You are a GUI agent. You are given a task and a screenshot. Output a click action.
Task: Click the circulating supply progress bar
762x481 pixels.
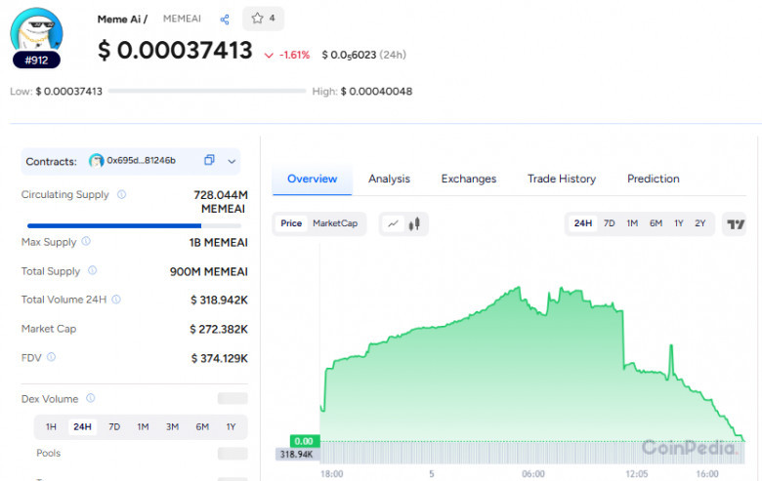click(x=134, y=225)
